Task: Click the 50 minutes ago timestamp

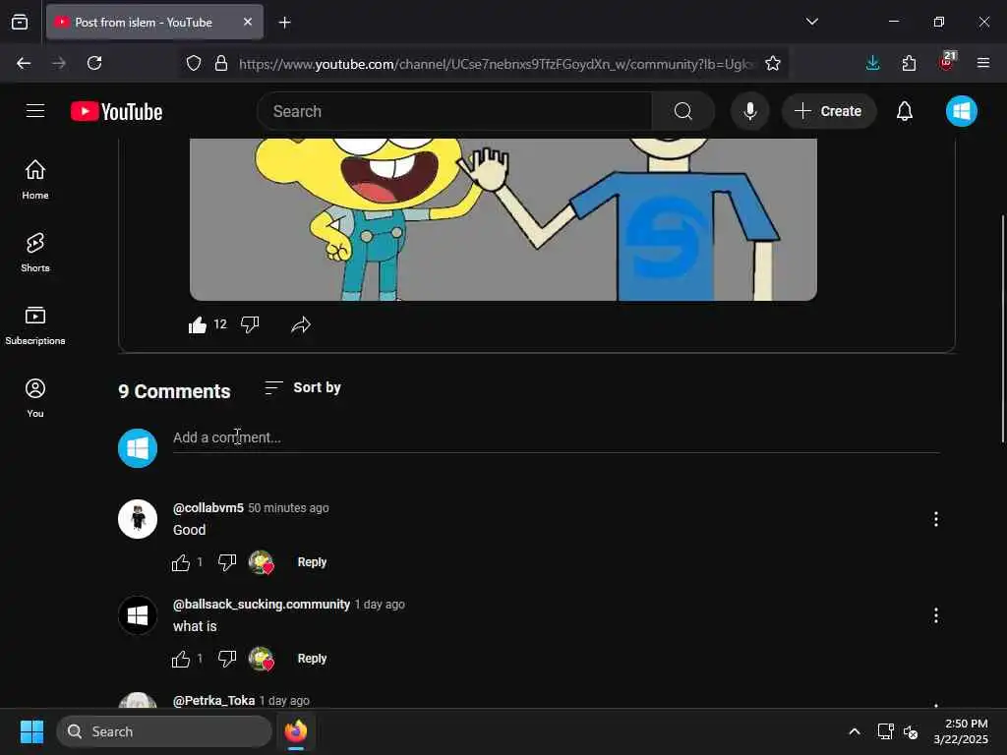Action: 288,508
